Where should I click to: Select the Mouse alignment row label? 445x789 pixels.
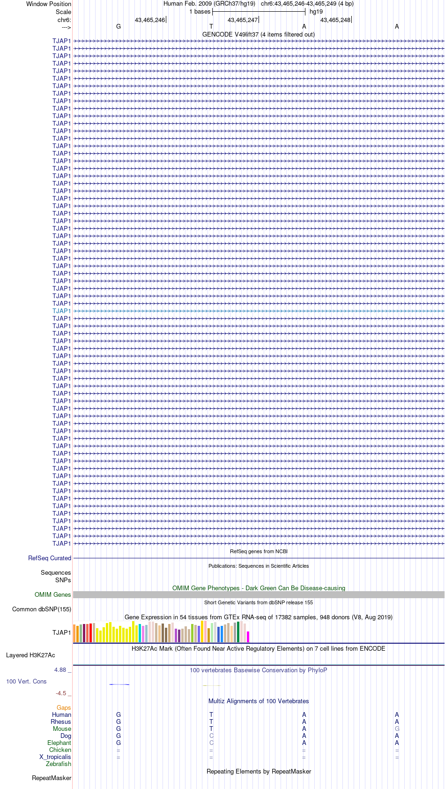click(x=62, y=729)
